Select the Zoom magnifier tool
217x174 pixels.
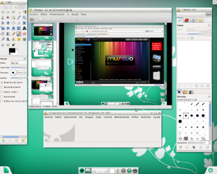tap(25, 17)
